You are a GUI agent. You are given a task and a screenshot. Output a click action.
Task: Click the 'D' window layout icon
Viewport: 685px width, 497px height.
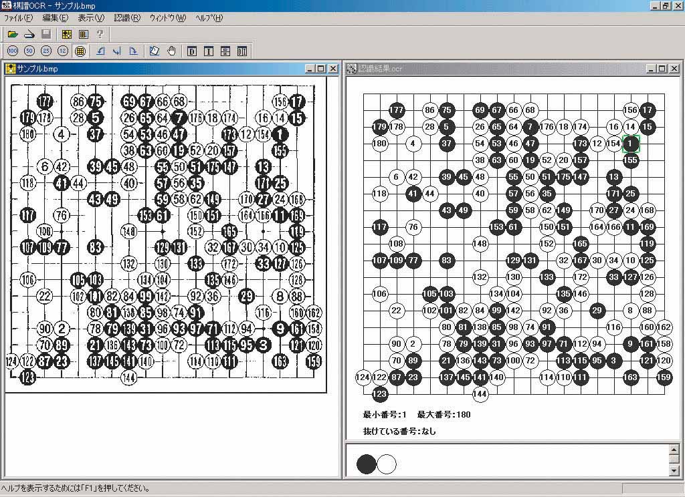coord(192,51)
